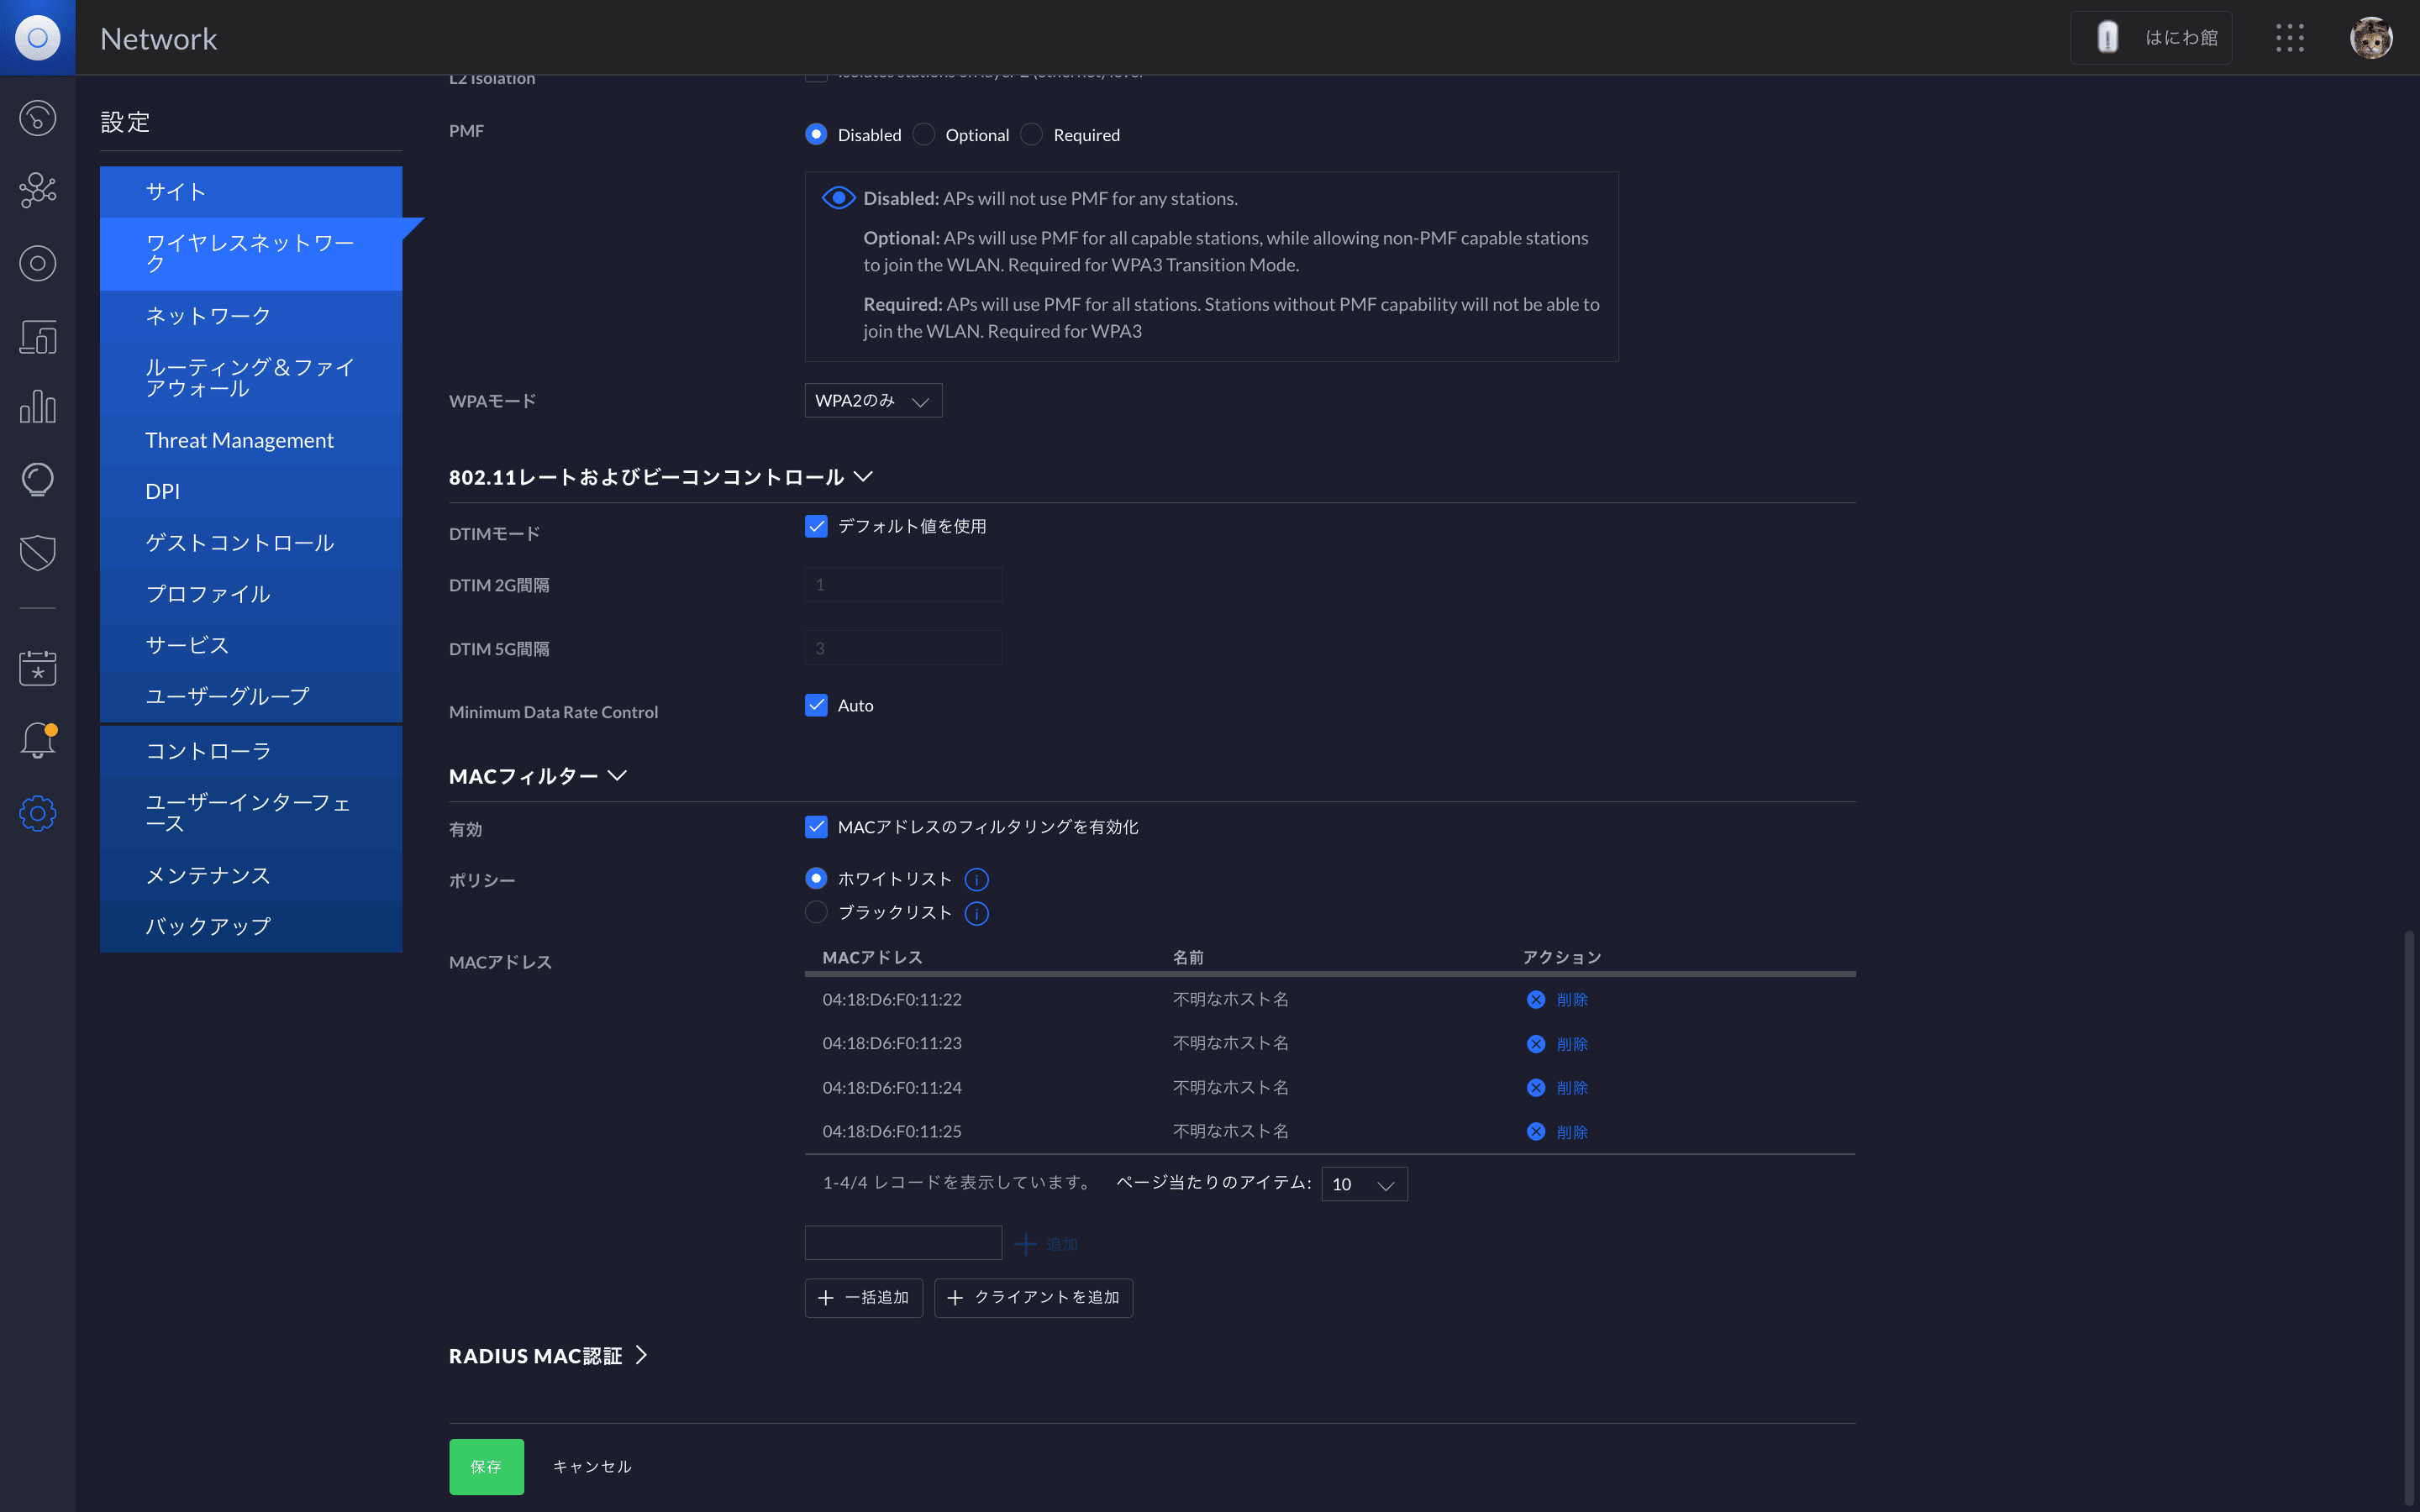Viewport: 2420px width, 1512px height.
Task: Click the 一括追加 button
Action: pos(863,1297)
